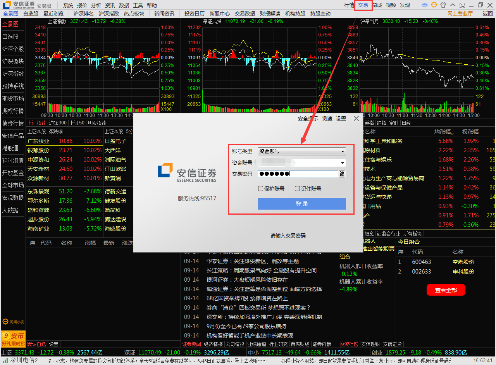The height and width of the screenshot is (365, 496).
Task: Open the 测速 speed test link in dialog
Action: click(327, 119)
